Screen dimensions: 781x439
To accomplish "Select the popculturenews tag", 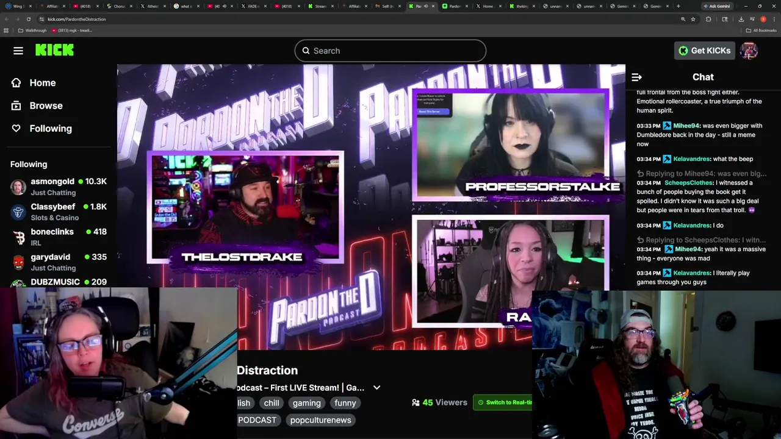I will [x=320, y=420].
